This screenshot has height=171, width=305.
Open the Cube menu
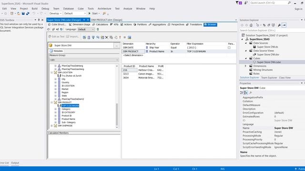81,9
